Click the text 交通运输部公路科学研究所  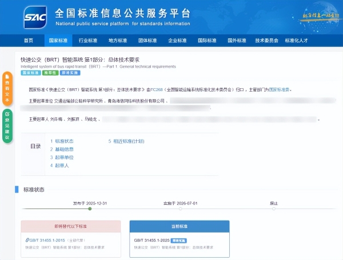tap(78, 101)
